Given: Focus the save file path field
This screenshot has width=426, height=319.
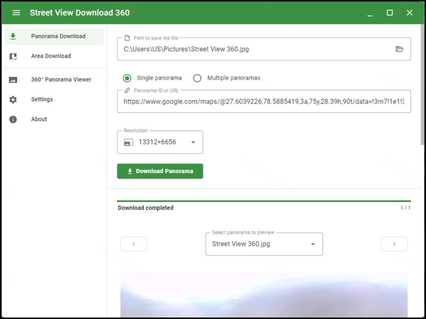Looking at the screenshot, I should pos(264,49).
